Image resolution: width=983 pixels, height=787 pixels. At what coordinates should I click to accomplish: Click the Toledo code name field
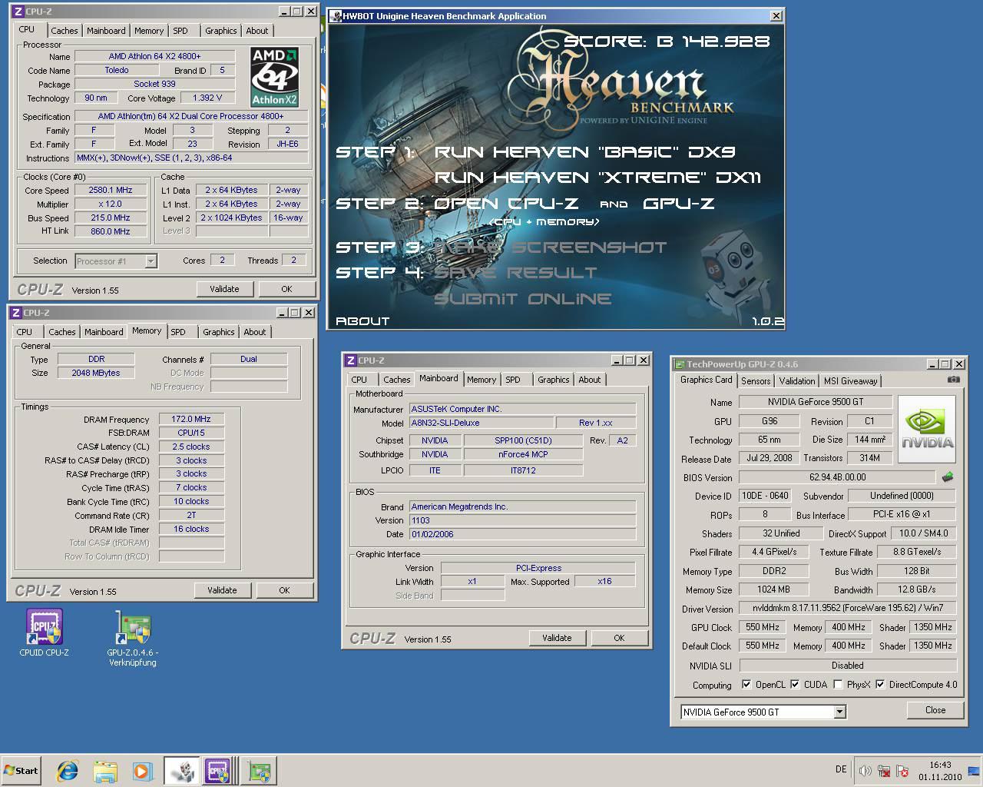117,70
